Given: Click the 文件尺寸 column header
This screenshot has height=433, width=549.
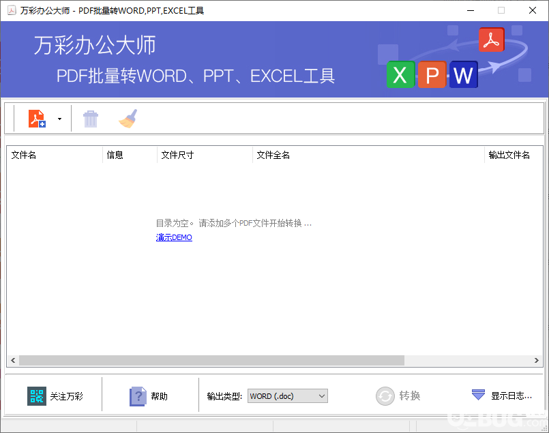Looking at the screenshot, I should click(205, 155).
